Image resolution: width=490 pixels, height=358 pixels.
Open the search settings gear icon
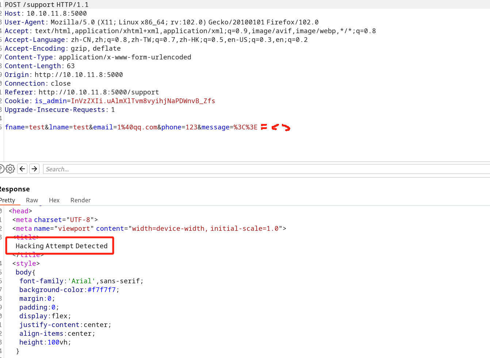tap(10, 169)
